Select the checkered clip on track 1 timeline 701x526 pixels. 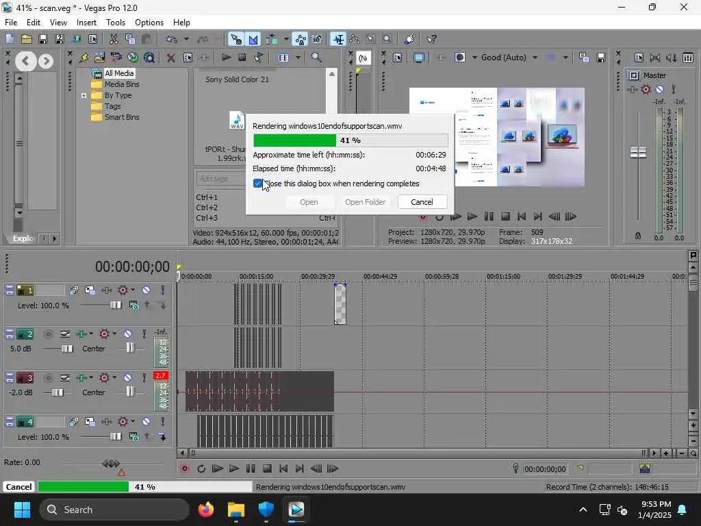click(x=340, y=303)
